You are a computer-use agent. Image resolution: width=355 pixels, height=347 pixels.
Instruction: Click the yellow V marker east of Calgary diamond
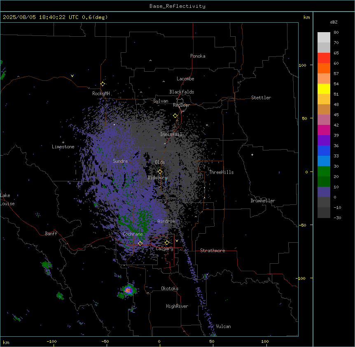(177, 241)
